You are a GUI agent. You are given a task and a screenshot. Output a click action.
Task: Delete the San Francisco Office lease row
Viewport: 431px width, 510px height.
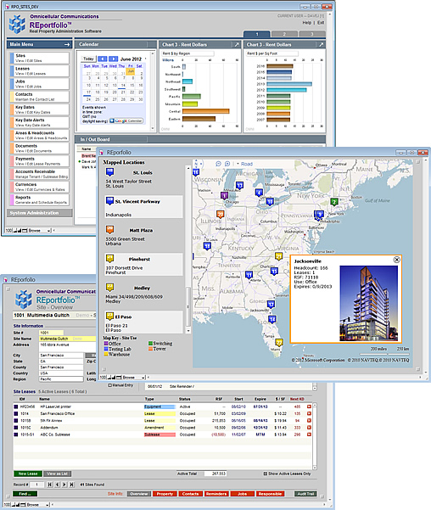tap(309, 414)
